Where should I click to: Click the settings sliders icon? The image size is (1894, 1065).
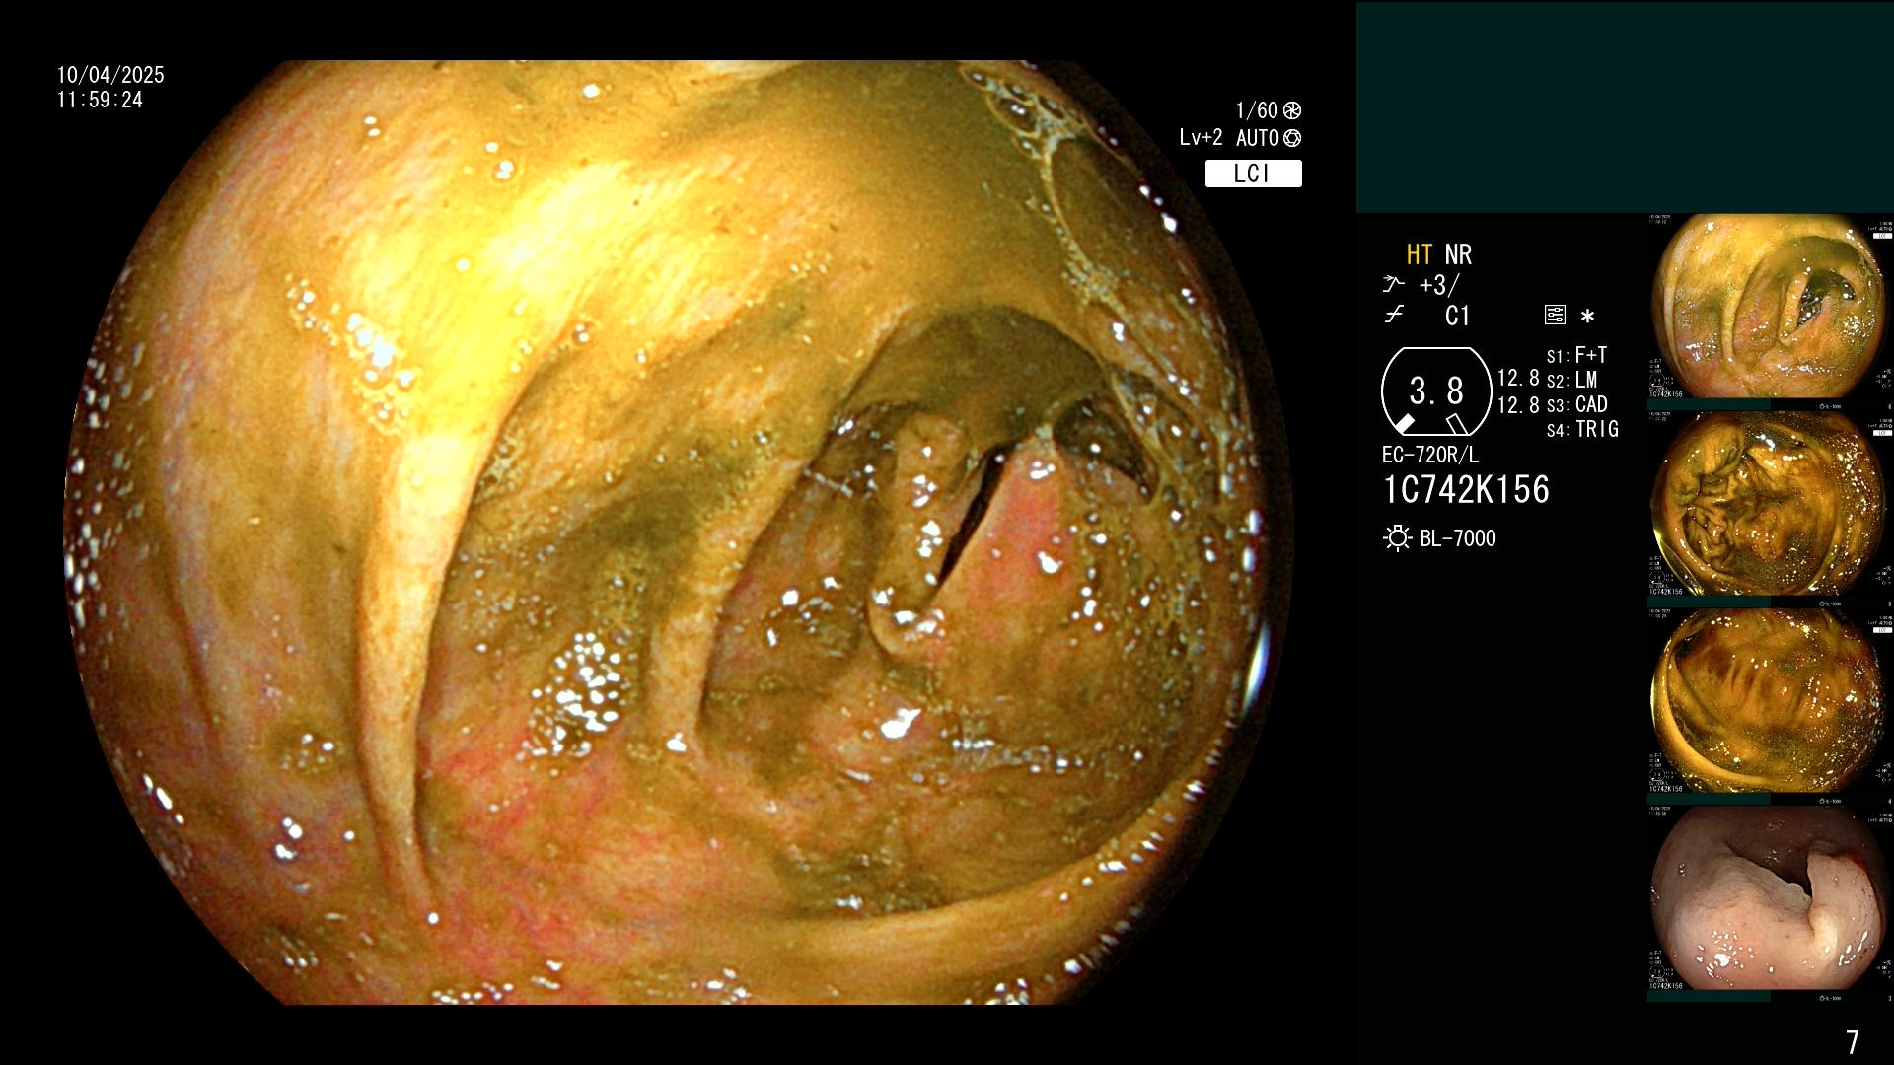tap(1555, 315)
